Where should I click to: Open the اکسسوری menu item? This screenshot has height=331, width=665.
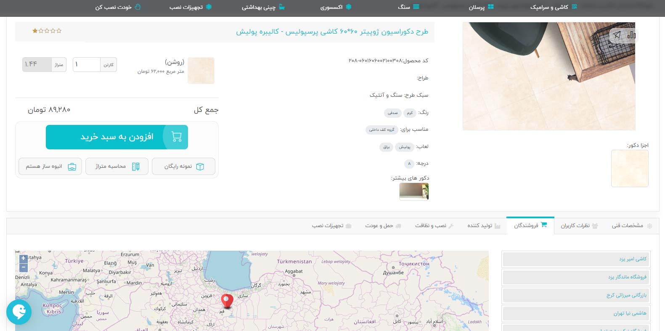336,7
